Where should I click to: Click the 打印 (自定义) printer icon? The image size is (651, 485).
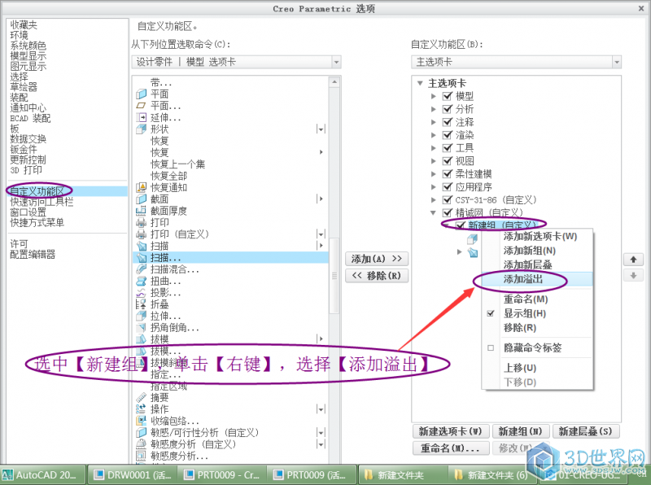[141, 234]
